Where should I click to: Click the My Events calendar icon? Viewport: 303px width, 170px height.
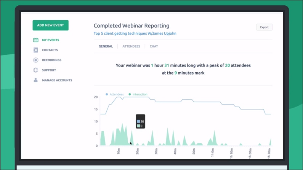[x=35, y=40]
